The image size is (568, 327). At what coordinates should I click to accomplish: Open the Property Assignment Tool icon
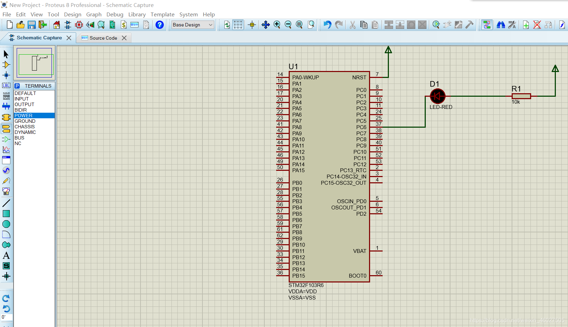click(512, 25)
